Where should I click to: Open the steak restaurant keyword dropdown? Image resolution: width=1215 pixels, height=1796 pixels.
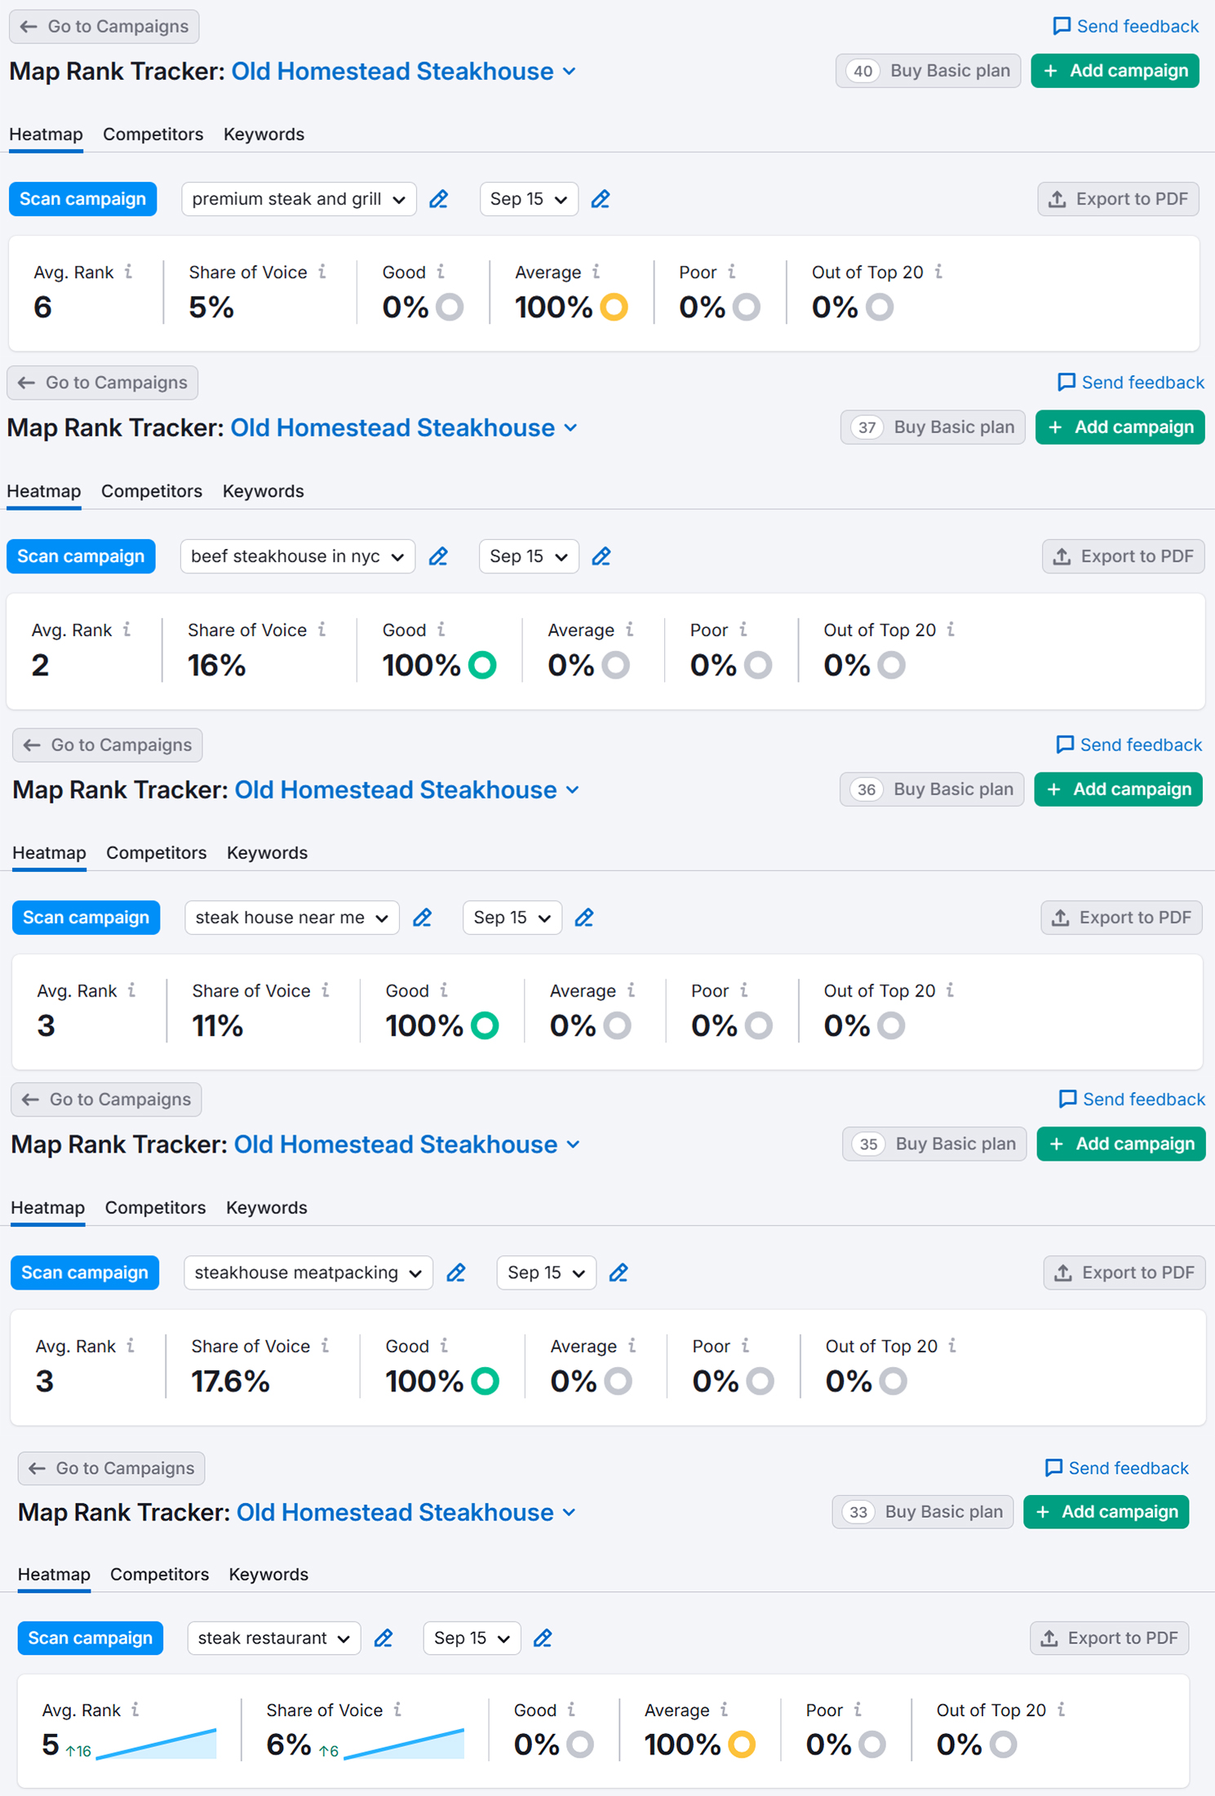click(x=273, y=1638)
